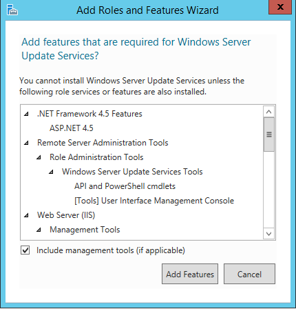
Task: Collapse the .NET Framework 4.5 Features node
Action: (27, 114)
